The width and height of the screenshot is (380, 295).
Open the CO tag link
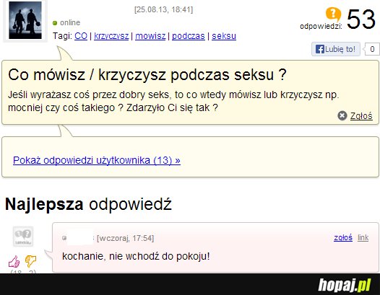point(81,36)
